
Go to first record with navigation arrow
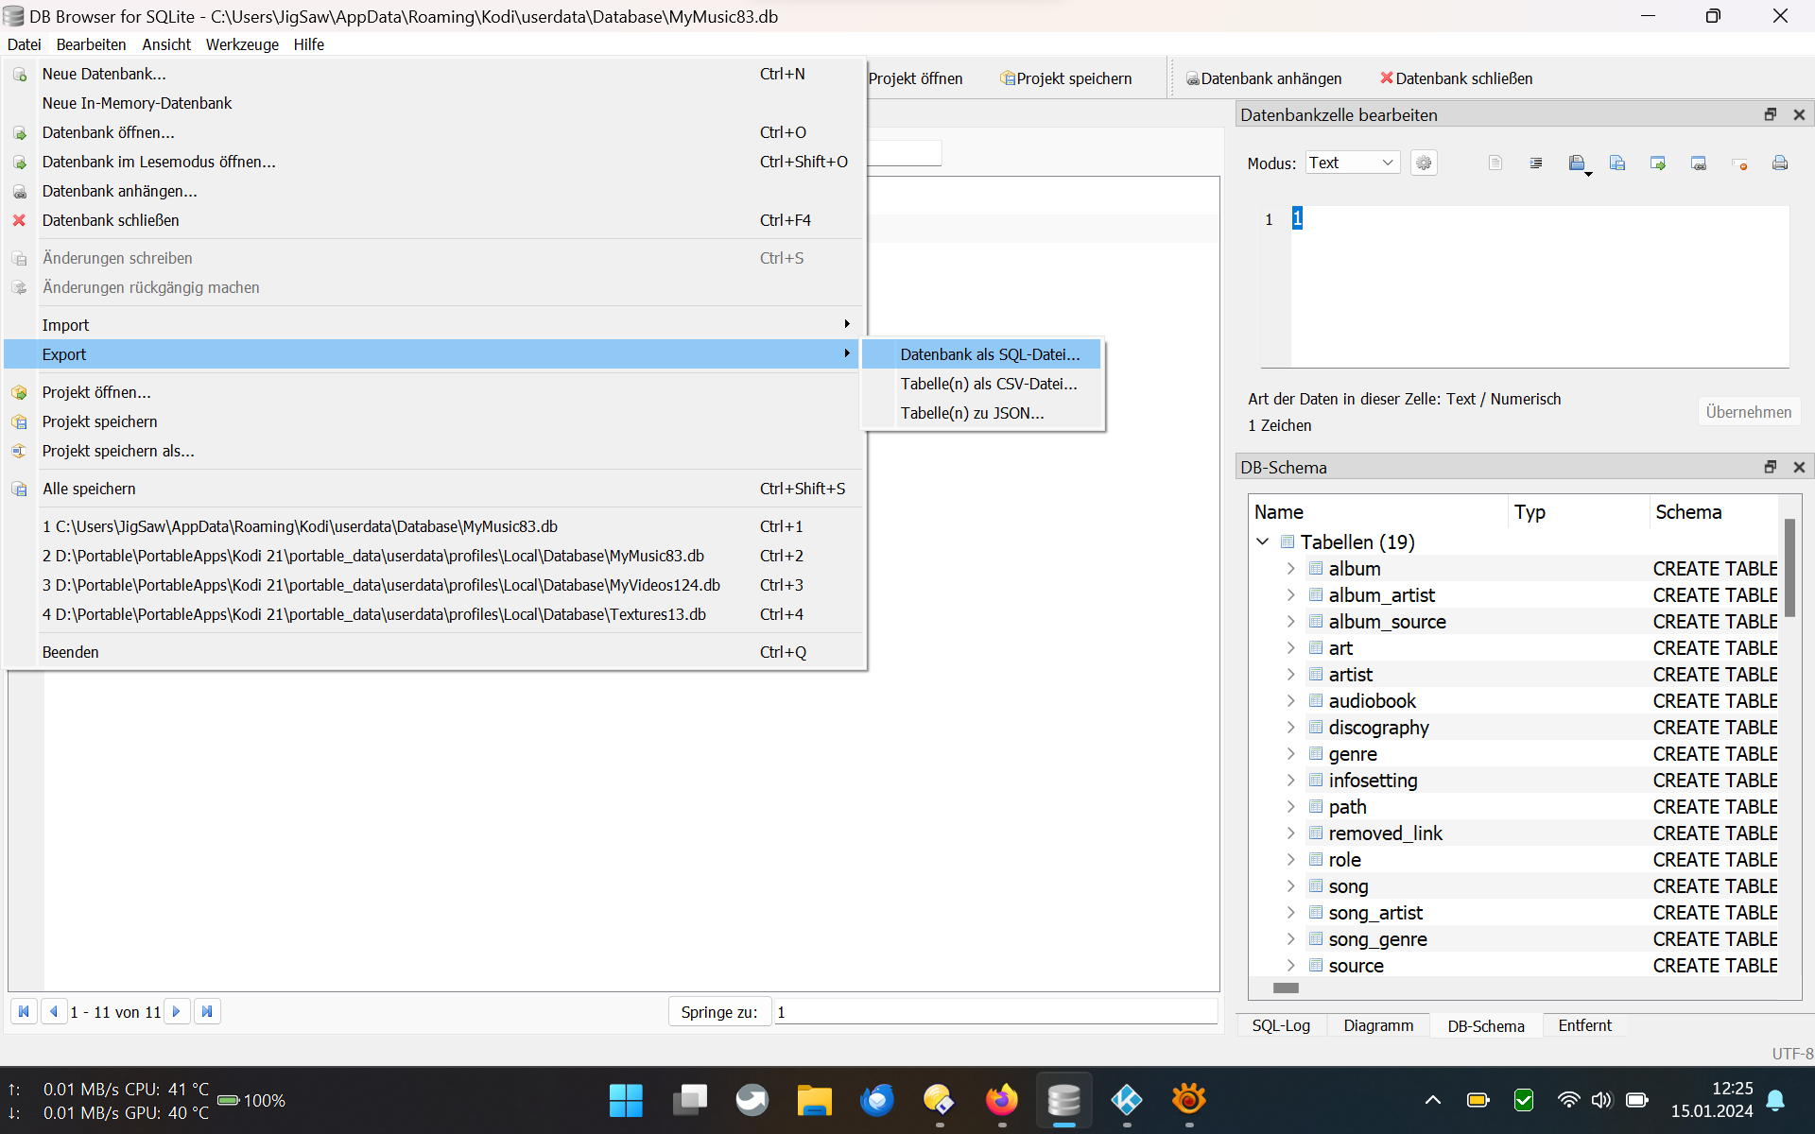(x=24, y=1011)
